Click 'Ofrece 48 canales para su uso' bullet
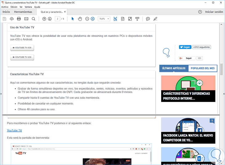The width and height of the screenshot is (225, 165). [x=36, y=109]
